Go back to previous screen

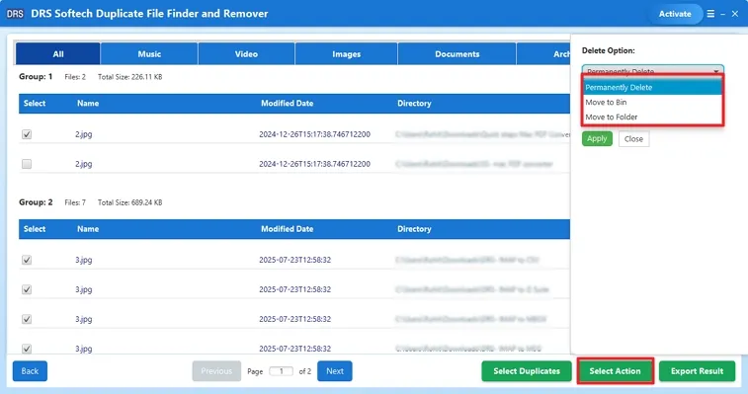[x=30, y=371]
